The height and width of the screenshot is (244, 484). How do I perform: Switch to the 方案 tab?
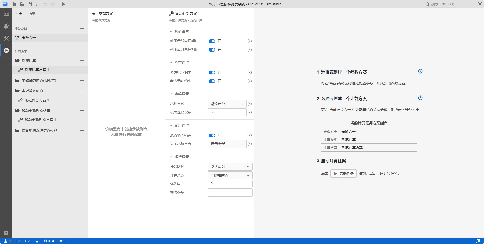point(19,14)
